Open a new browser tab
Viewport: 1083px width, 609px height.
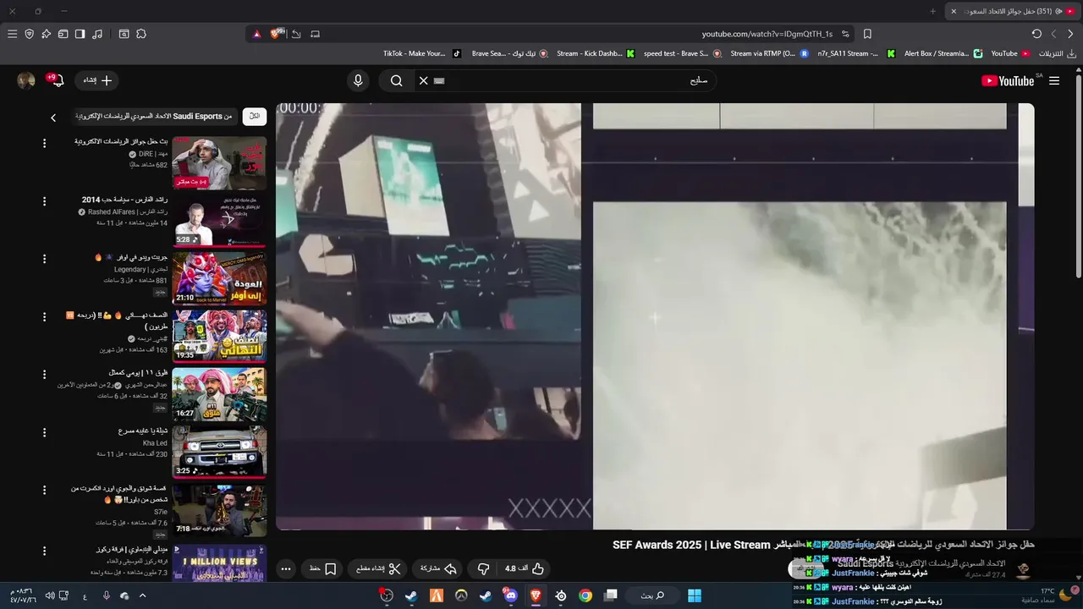coord(932,11)
